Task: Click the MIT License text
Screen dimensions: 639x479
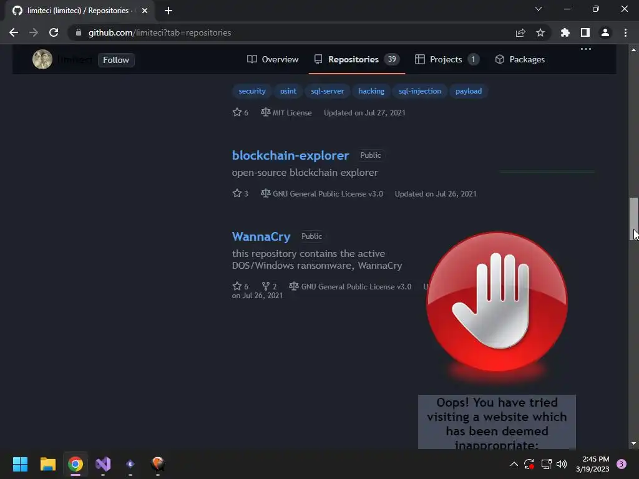Action: (x=292, y=113)
